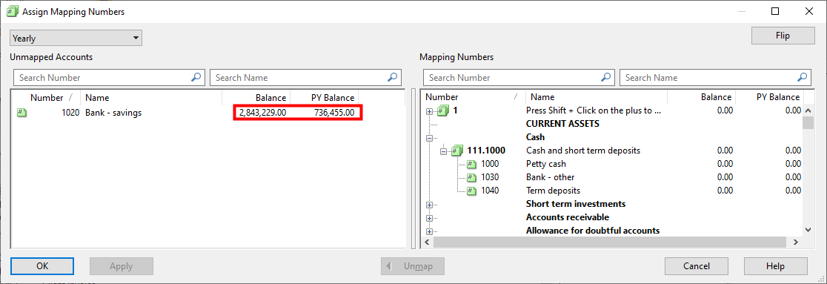The height and width of the screenshot is (284, 827).
Task: Click the Flip button
Action: pos(783,36)
